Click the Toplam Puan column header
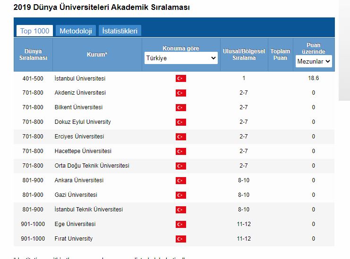Viewport: 350px width, 259px height. click(x=281, y=55)
